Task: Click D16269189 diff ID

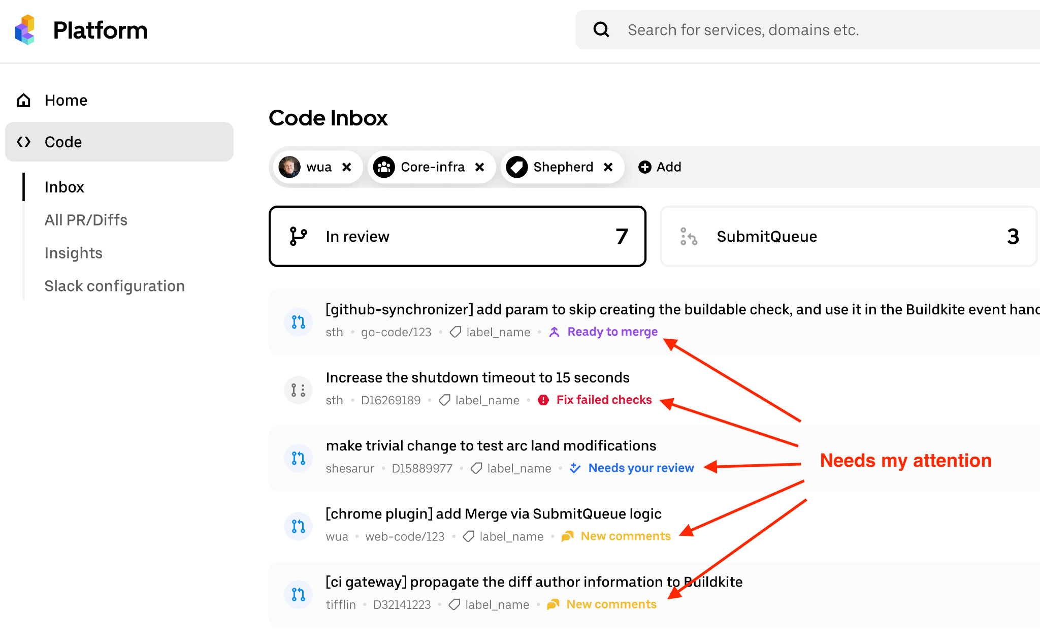Action: click(391, 400)
